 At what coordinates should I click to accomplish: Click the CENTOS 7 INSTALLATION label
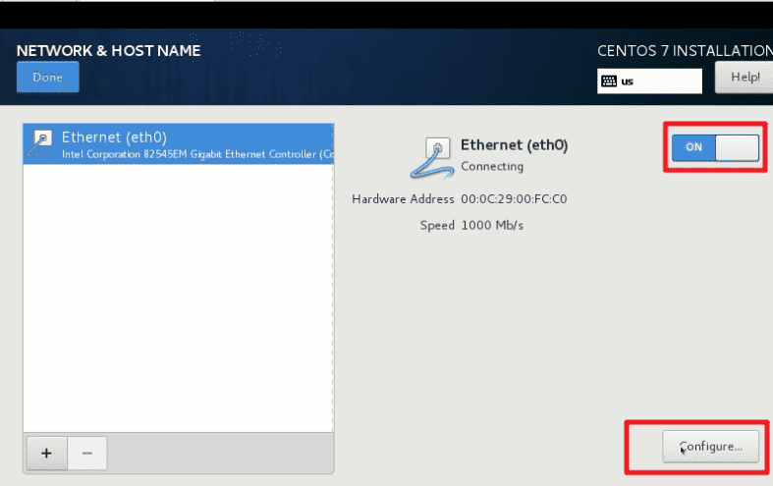[x=685, y=51]
